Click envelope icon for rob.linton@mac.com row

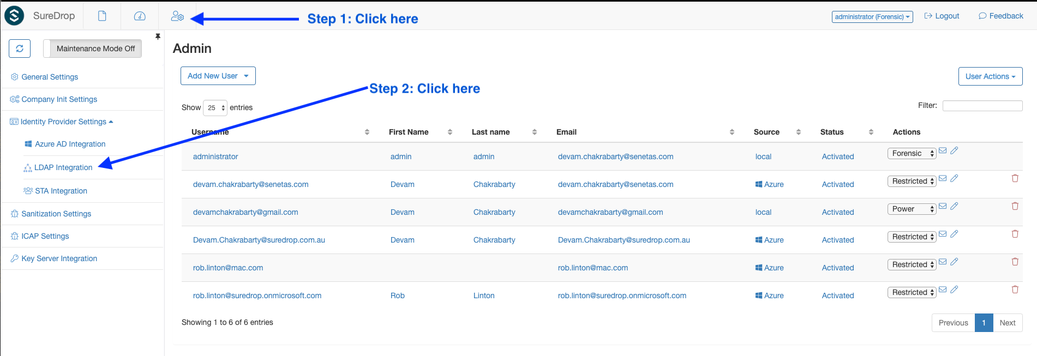pos(943,262)
